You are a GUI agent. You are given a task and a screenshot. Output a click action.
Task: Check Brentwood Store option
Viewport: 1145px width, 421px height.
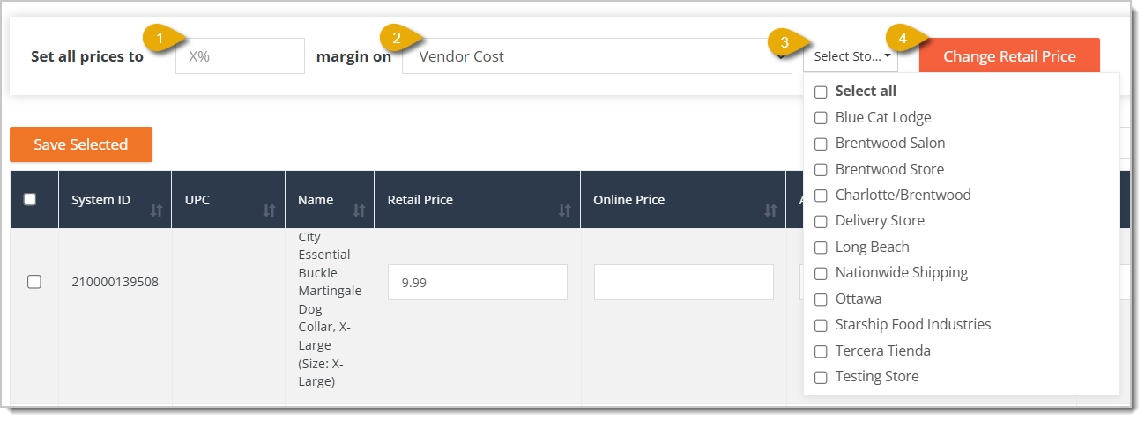click(x=821, y=169)
